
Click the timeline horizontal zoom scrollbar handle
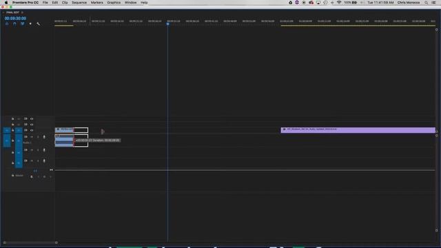(x=57, y=242)
